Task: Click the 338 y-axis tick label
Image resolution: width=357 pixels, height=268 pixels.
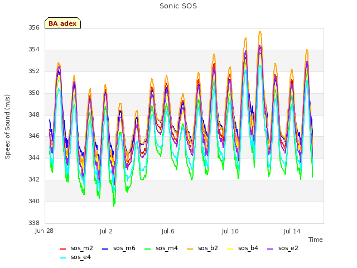Action: tap(34, 223)
